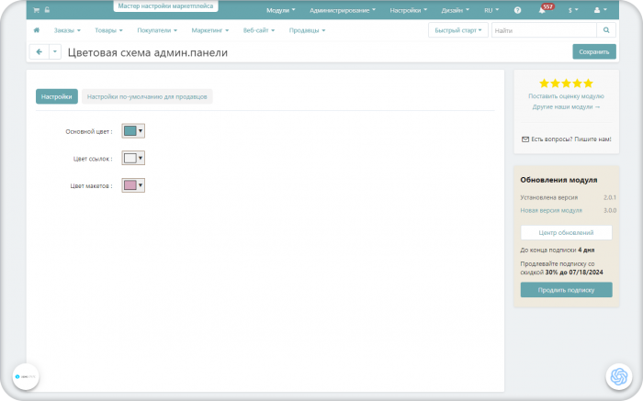Click the Поставить оценку модулю link

(566, 96)
